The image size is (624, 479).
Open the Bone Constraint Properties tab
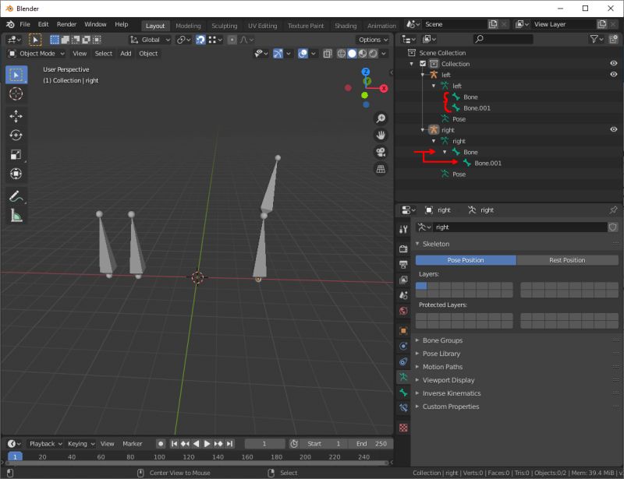click(x=404, y=406)
